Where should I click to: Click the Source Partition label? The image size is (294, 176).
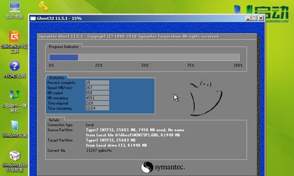tap(60, 130)
